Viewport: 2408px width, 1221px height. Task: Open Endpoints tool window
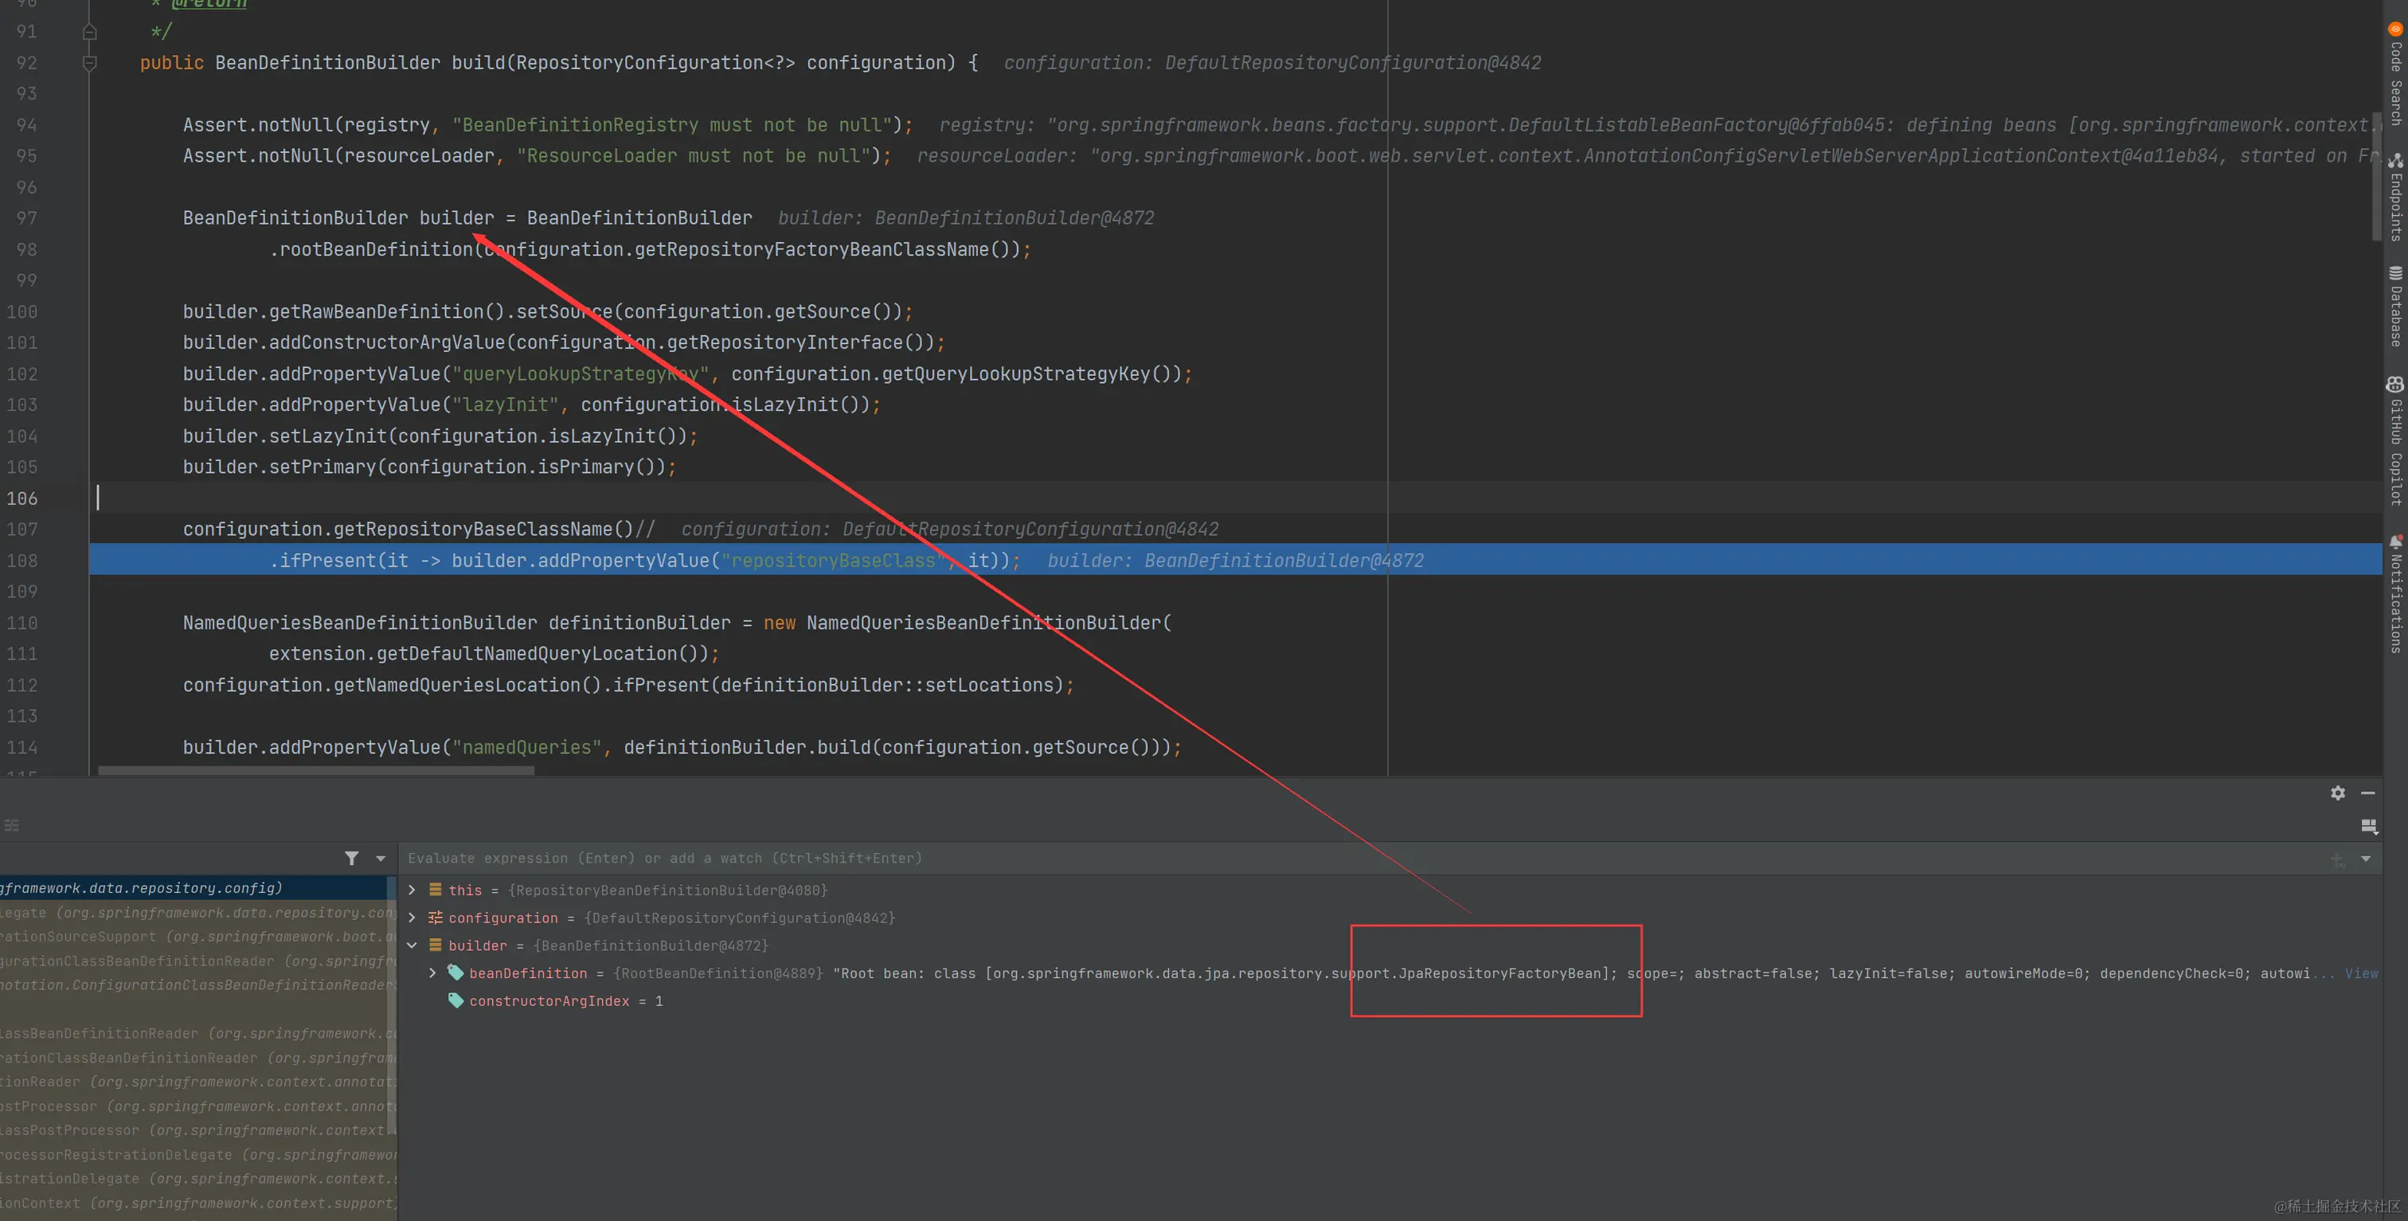pyautogui.click(x=2396, y=198)
